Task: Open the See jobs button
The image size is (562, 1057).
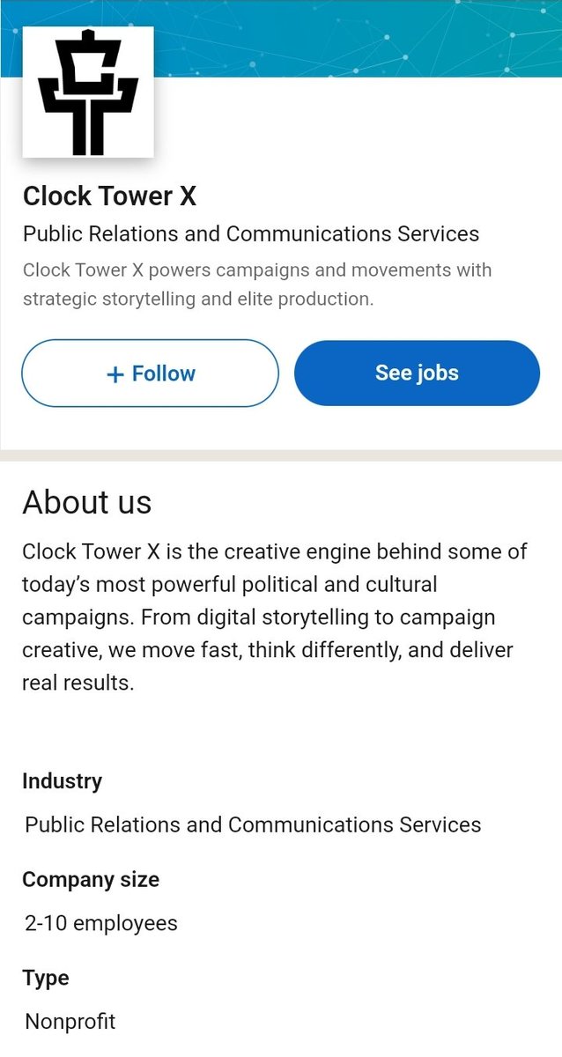Action: [x=417, y=373]
